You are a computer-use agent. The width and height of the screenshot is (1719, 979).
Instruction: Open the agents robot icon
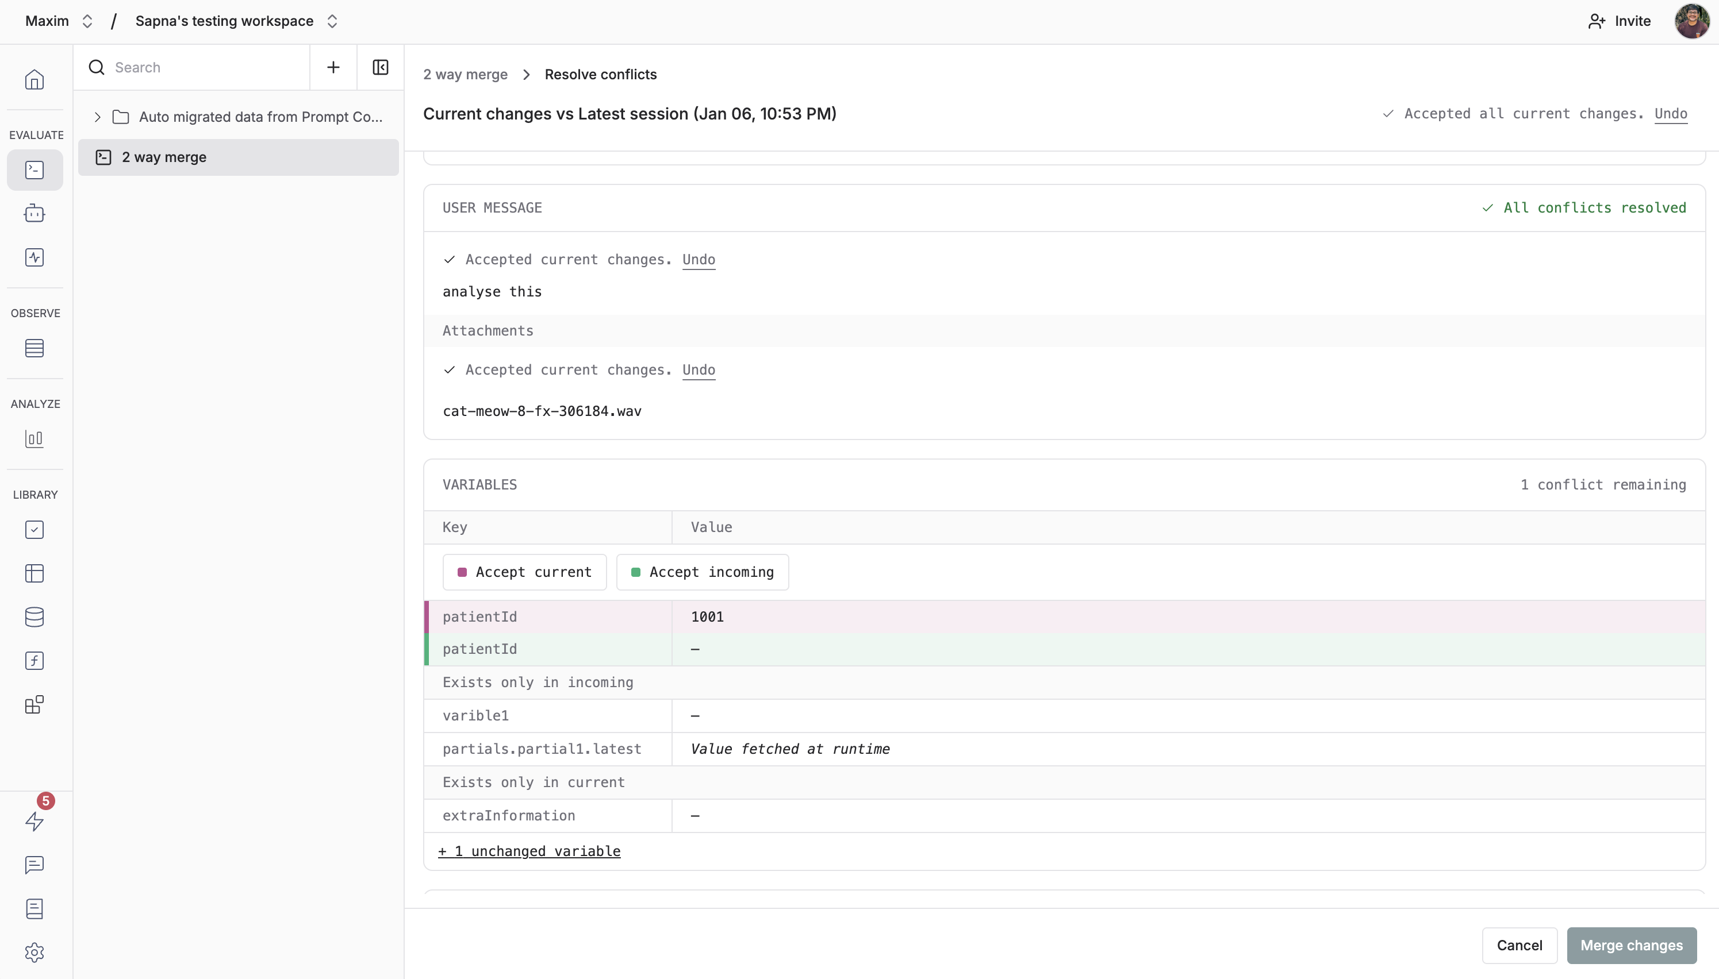pyautogui.click(x=34, y=214)
